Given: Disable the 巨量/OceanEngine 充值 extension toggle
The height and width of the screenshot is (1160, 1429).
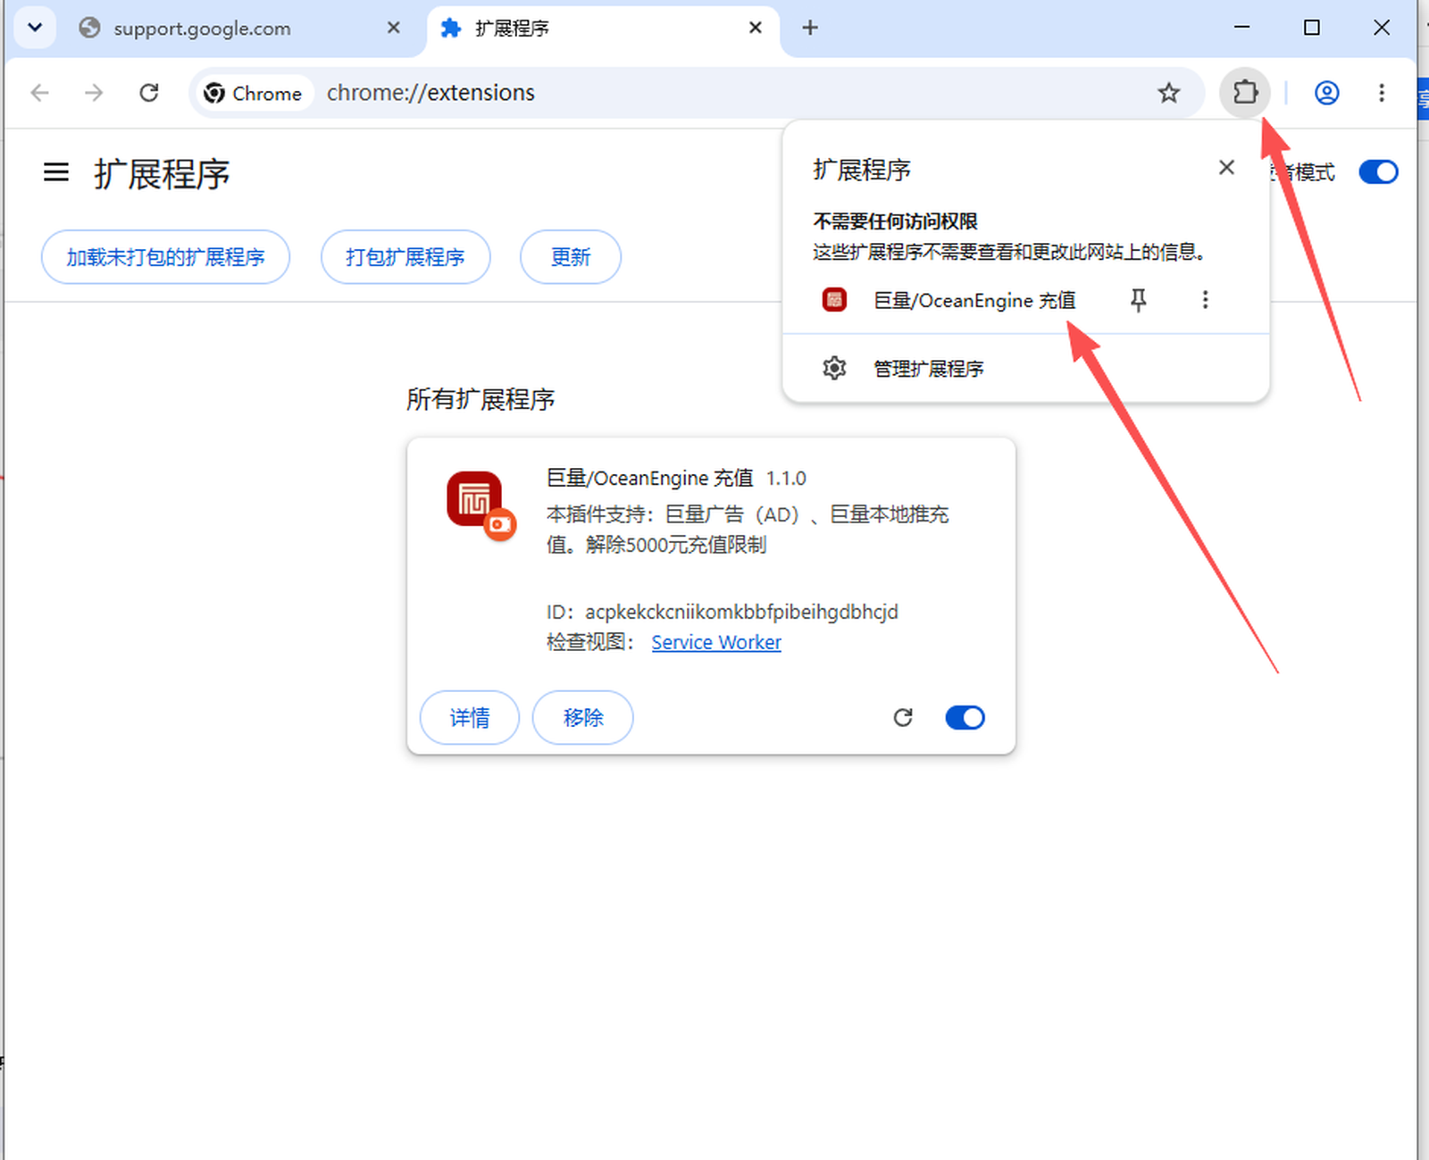Looking at the screenshot, I should click(965, 717).
